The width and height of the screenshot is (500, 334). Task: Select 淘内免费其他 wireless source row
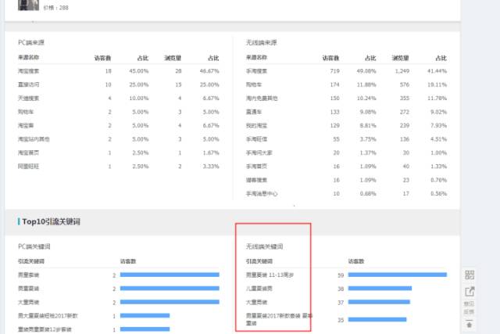346,99
